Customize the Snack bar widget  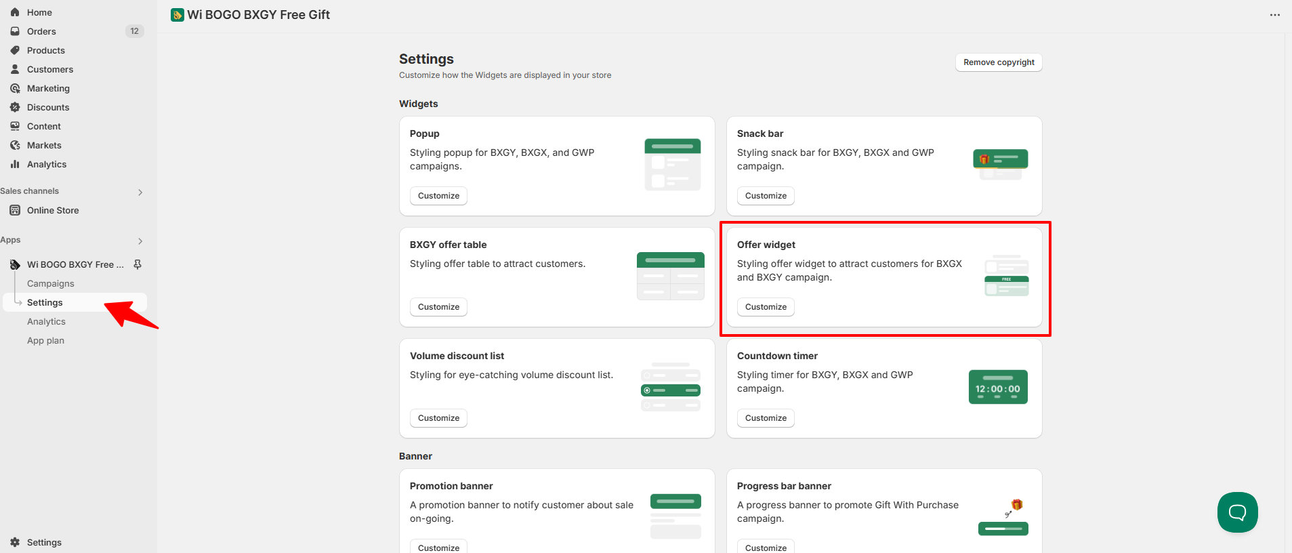coord(766,196)
